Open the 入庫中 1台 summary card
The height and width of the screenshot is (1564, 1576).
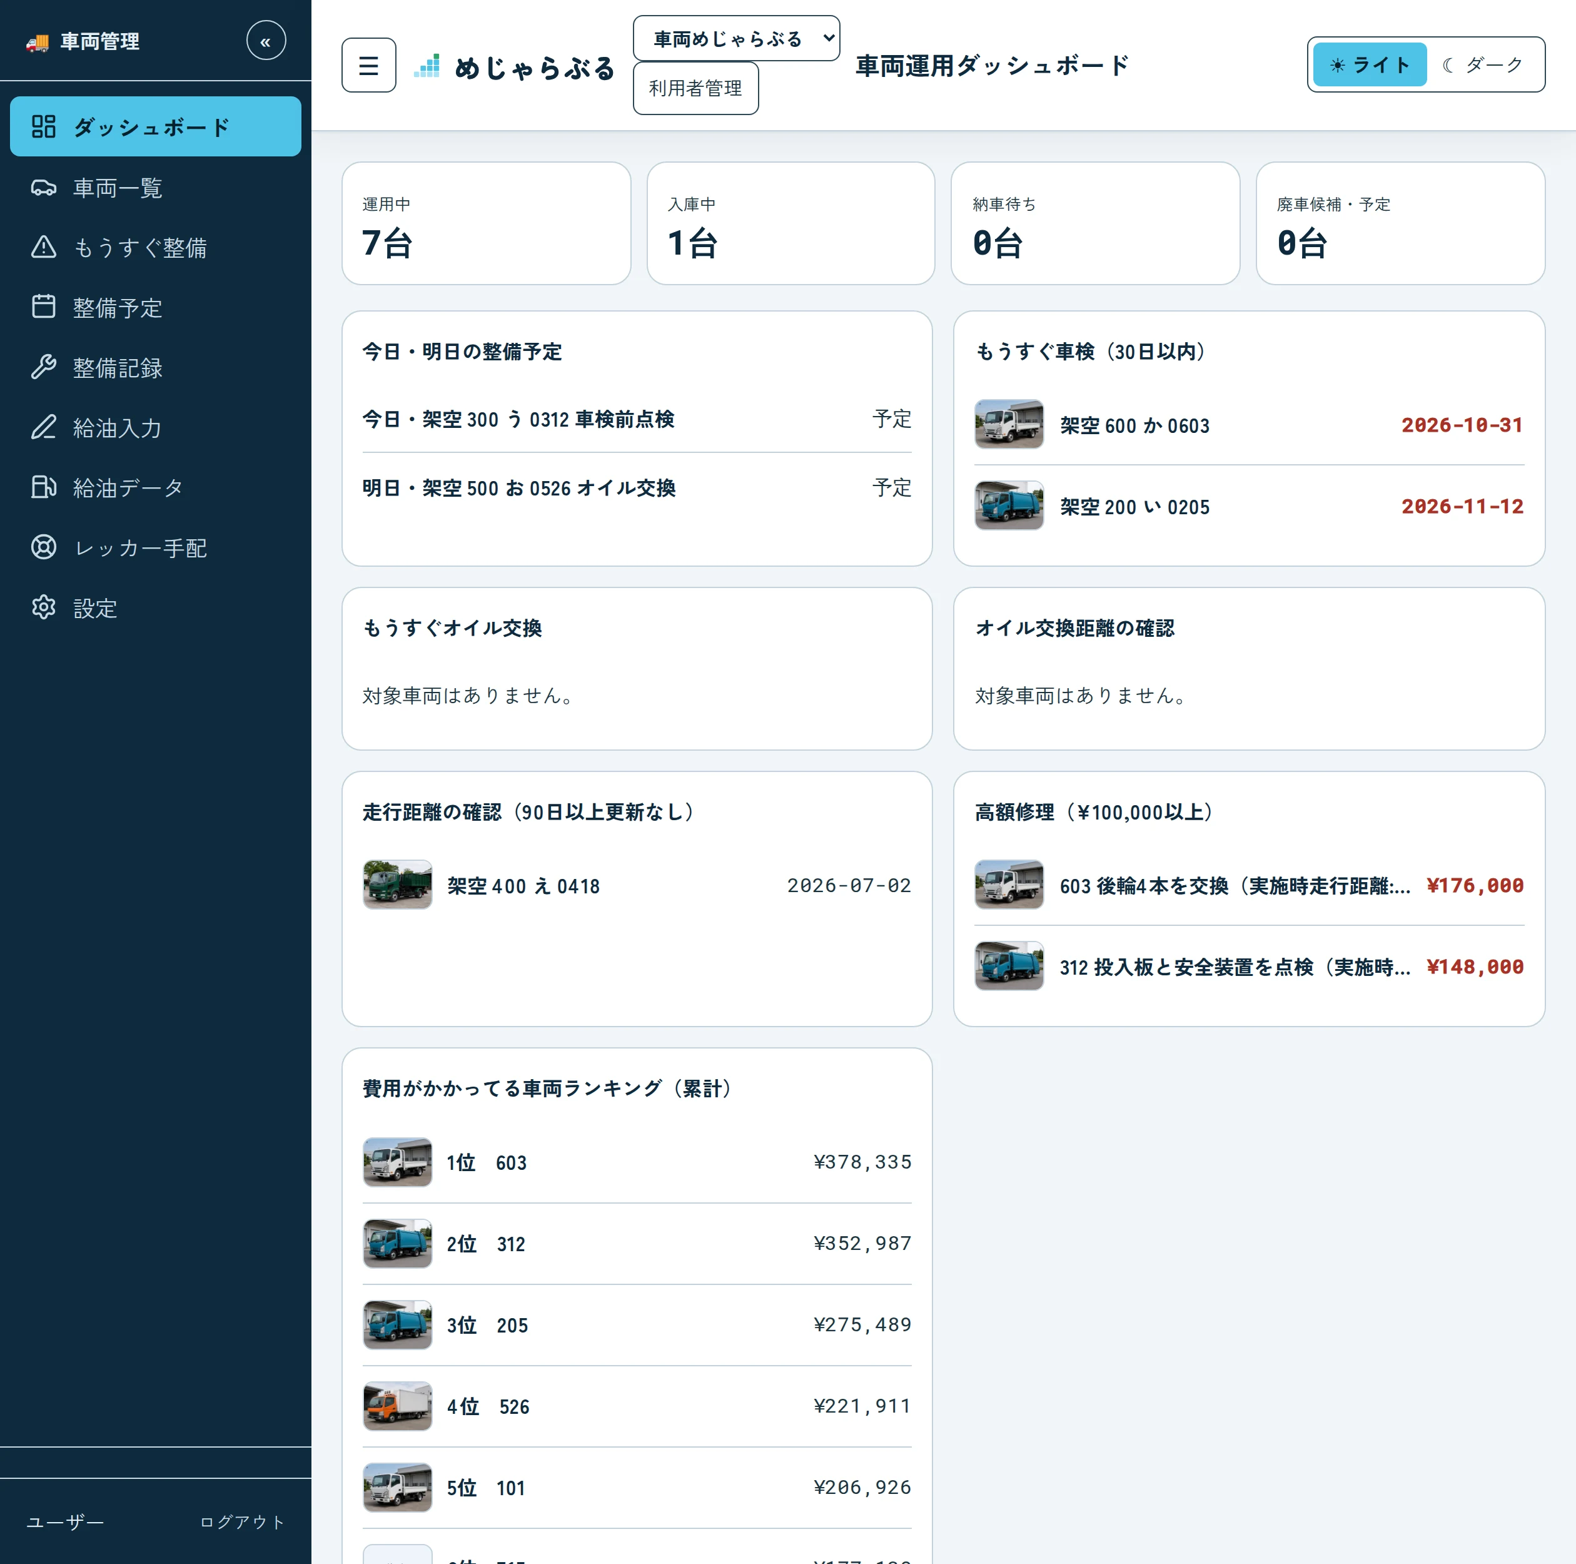[x=791, y=223]
